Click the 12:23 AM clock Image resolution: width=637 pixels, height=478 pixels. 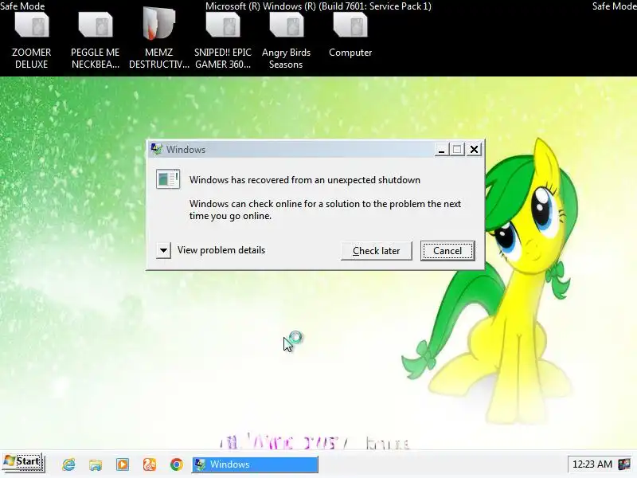click(592, 464)
